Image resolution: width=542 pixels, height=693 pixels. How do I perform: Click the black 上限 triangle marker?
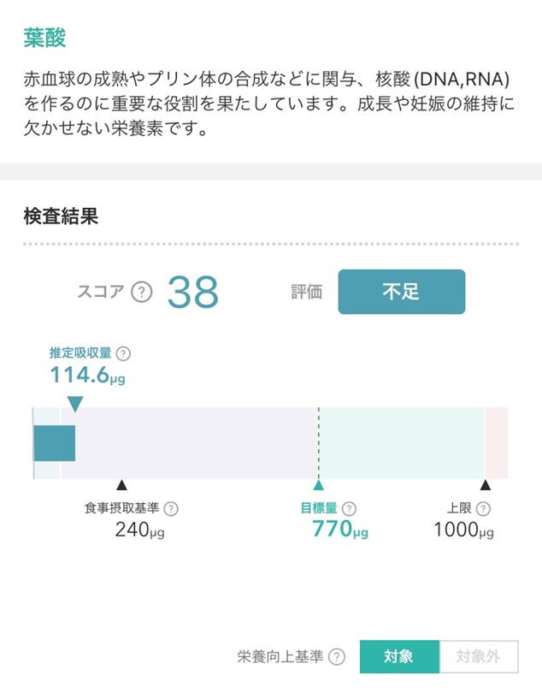pos(486,485)
